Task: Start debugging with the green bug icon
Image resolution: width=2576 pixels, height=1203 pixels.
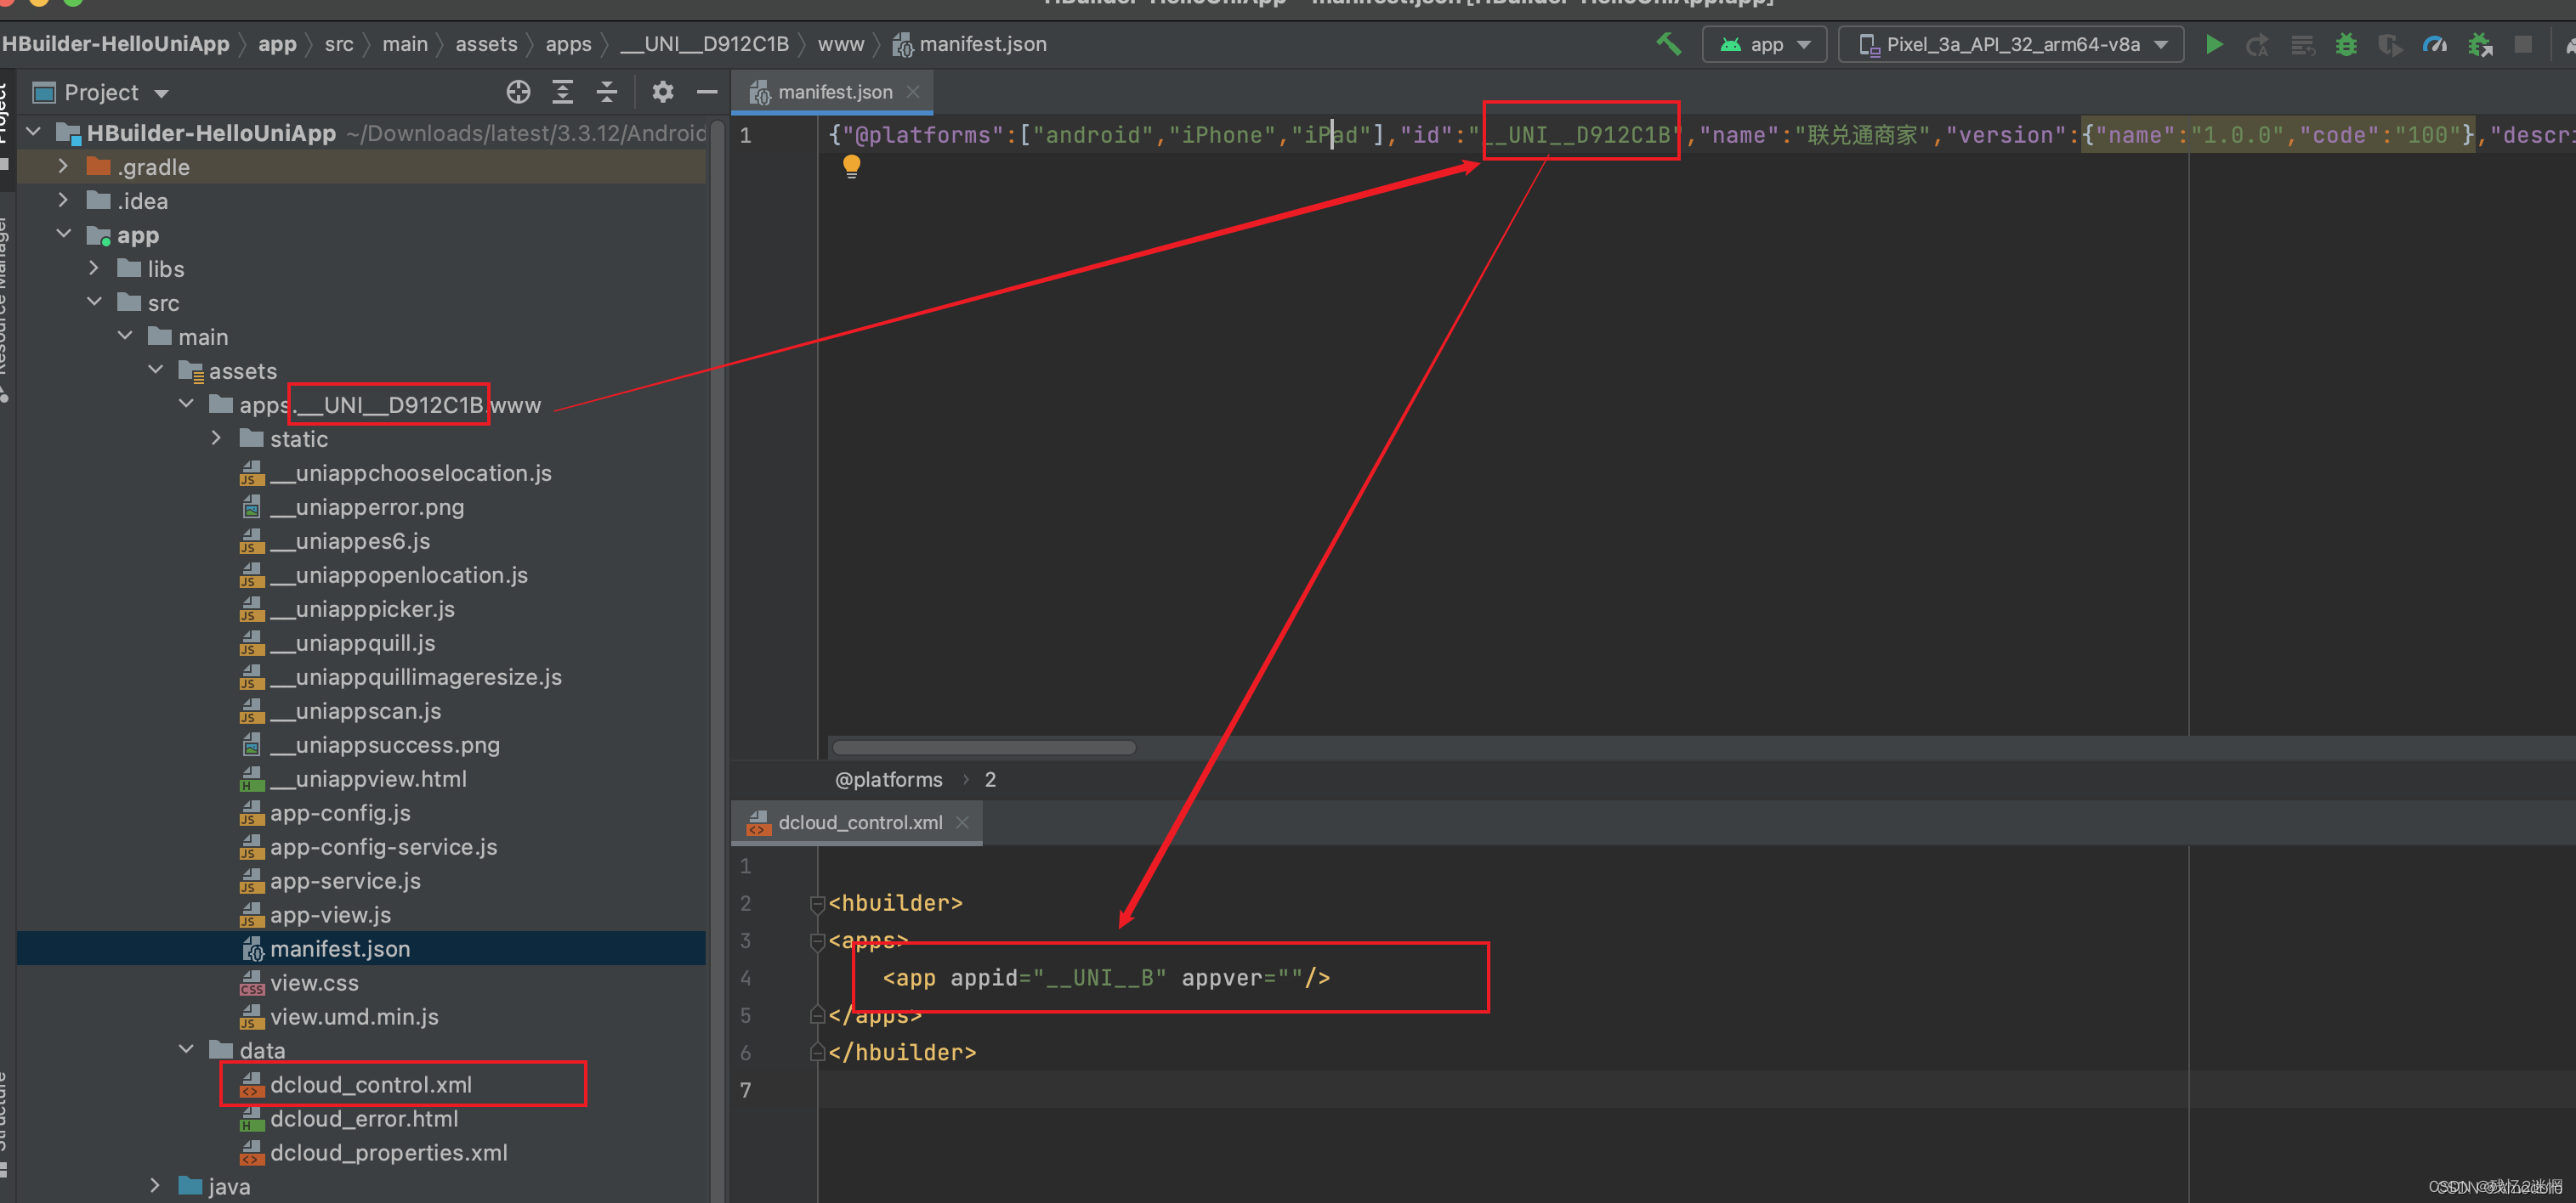Action: [2346, 45]
